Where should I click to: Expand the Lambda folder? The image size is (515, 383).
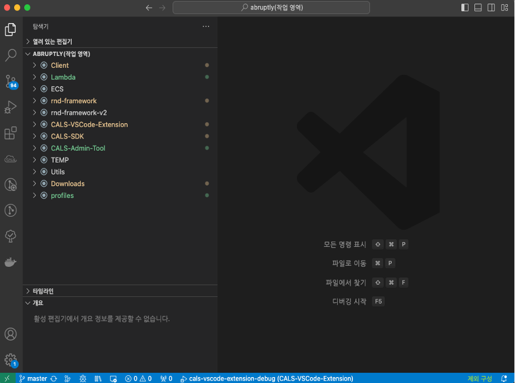[x=35, y=77]
